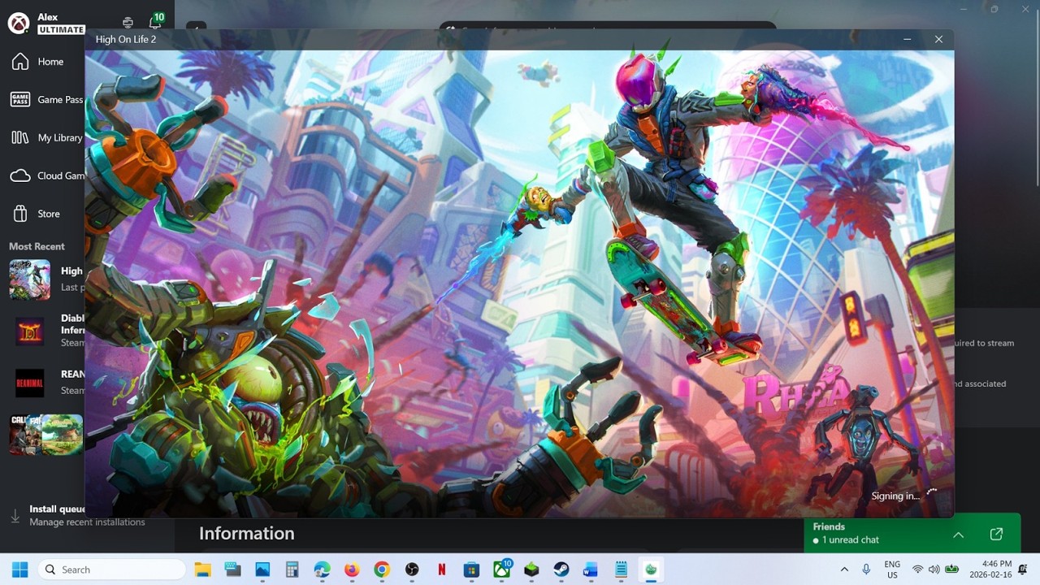Open notifications bell with 10 badge
Screen dimensions: 1040x585
pyautogui.click(x=155, y=22)
